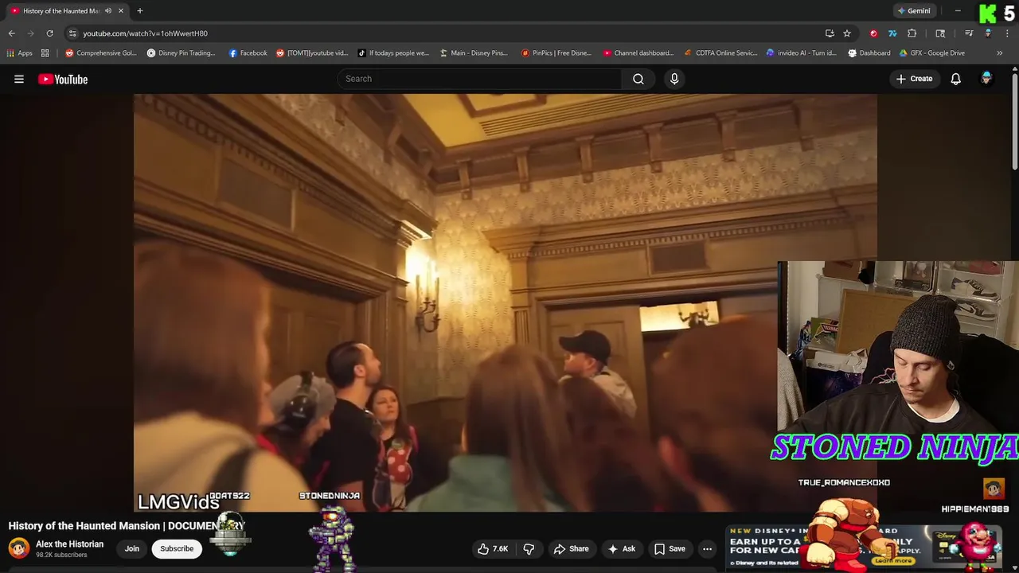
Task: Start voice search with microphone icon
Action: point(674,79)
